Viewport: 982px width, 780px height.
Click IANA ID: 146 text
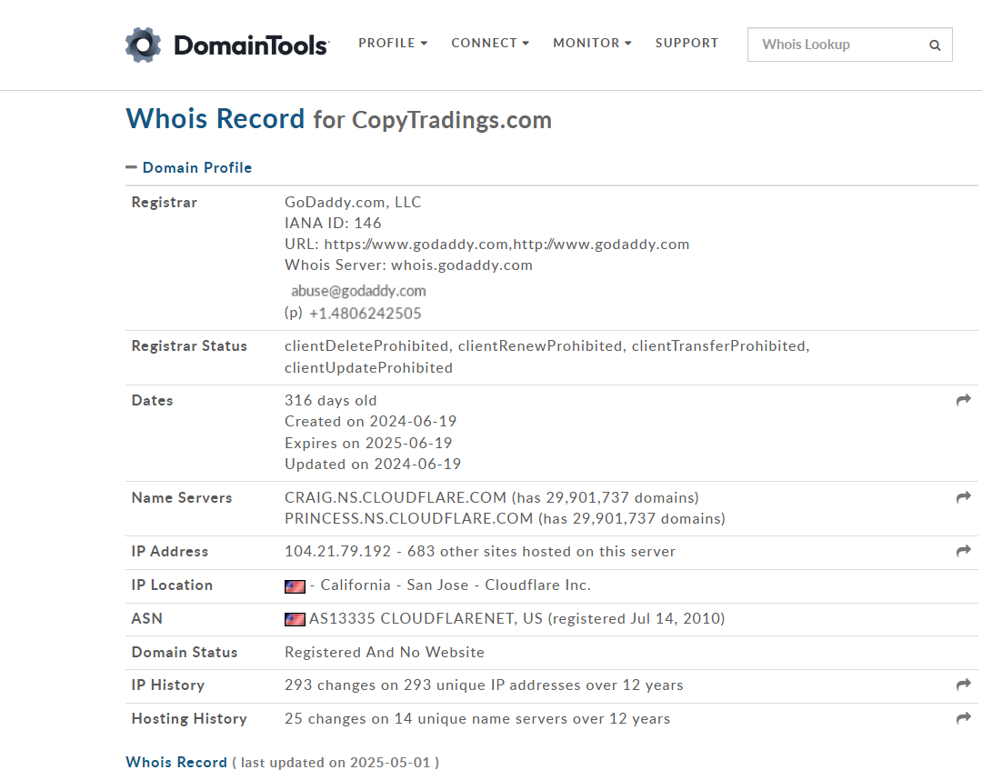click(333, 223)
